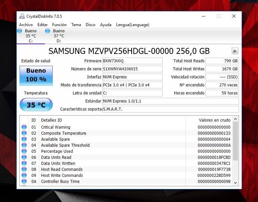Click the status orb for Composite Temperature
This screenshot has height=202, width=258.
tap(24, 133)
